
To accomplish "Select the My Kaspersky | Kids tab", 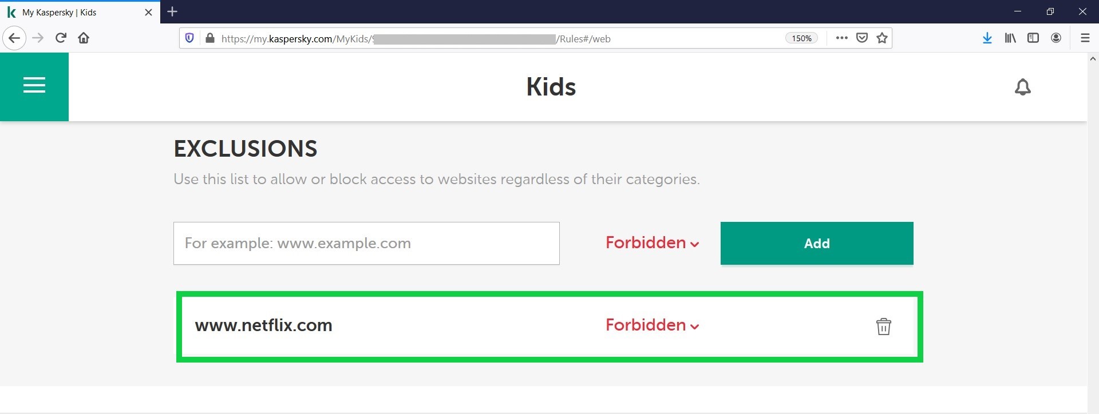I will pyautogui.click(x=74, y=12).
